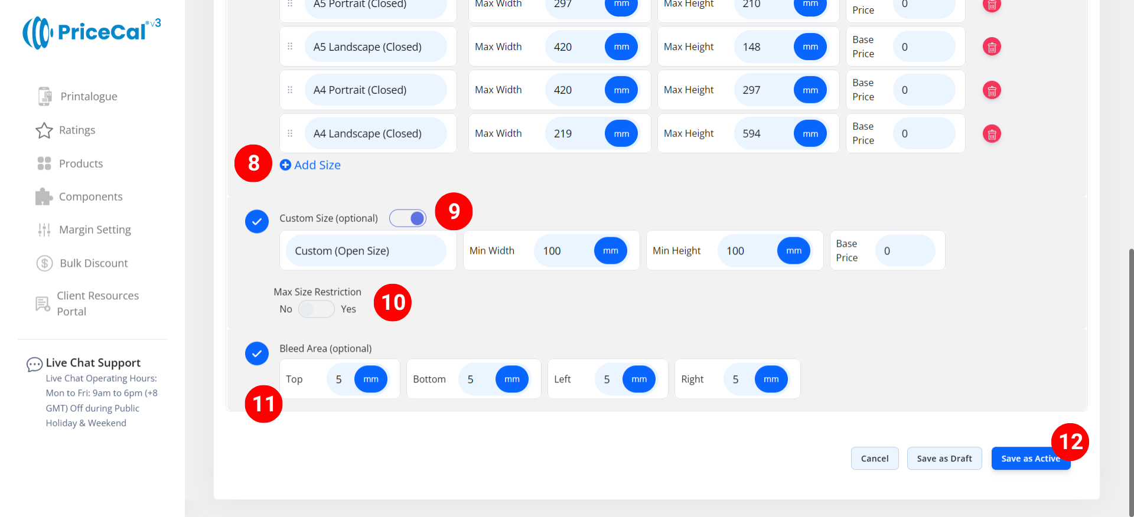Open mm unit selector for Bleed Top
This screenshot has width=1134, height=517.
coord(370,379)
